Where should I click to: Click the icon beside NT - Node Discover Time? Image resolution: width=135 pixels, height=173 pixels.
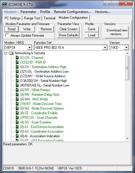tap(17, 104)
